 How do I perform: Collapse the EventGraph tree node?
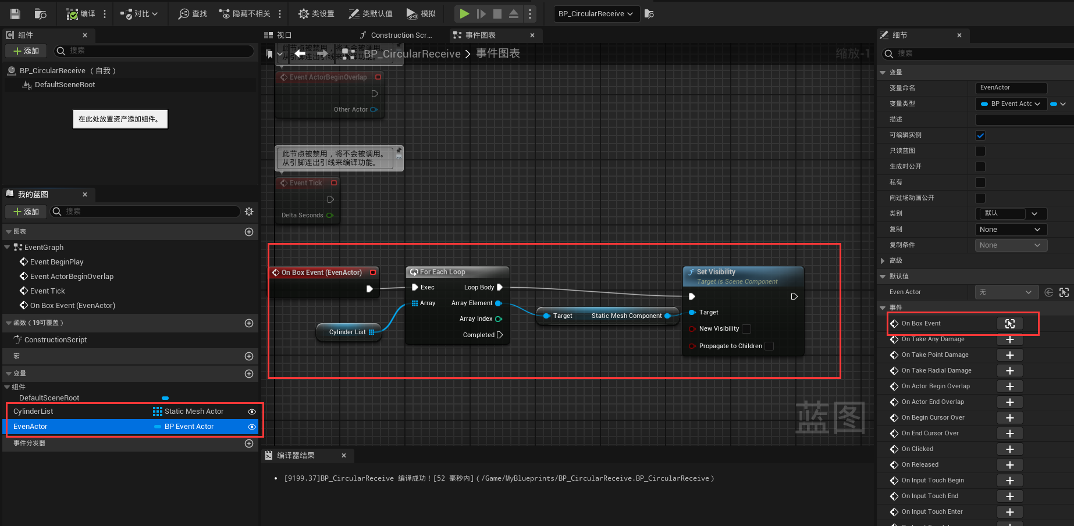click(x=8, y=248)
